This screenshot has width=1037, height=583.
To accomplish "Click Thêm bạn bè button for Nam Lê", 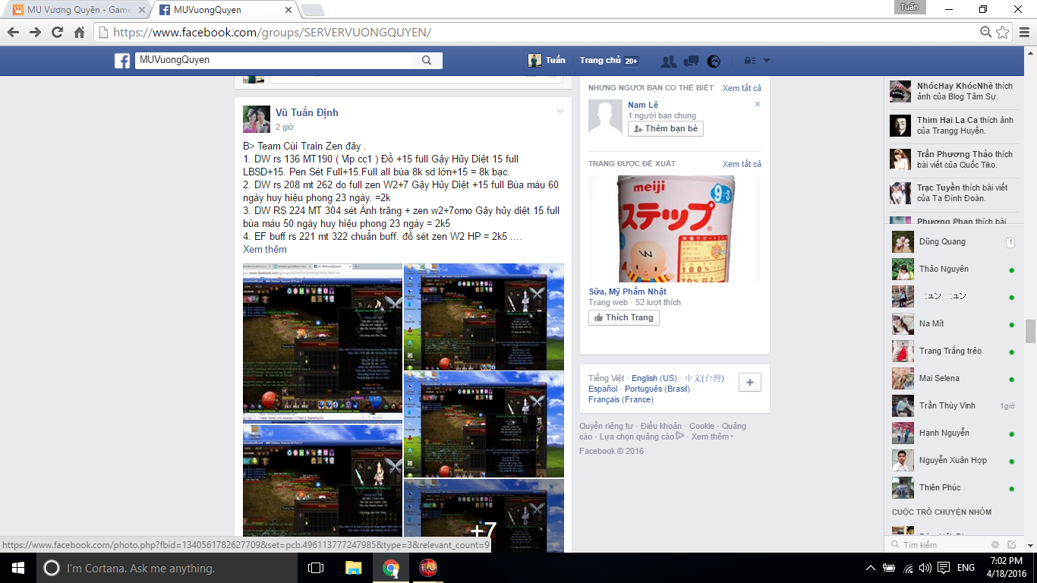I will click(666, 129).
